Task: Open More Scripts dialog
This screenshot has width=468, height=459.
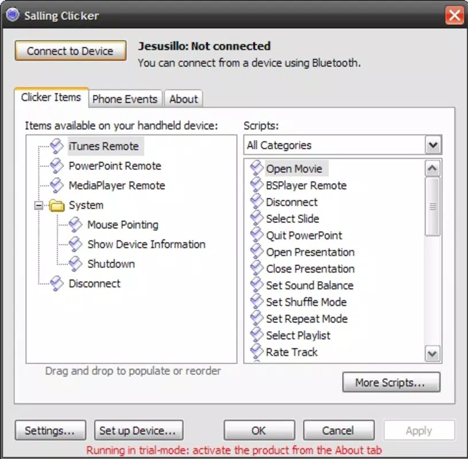Action: [x=391, y=382]
